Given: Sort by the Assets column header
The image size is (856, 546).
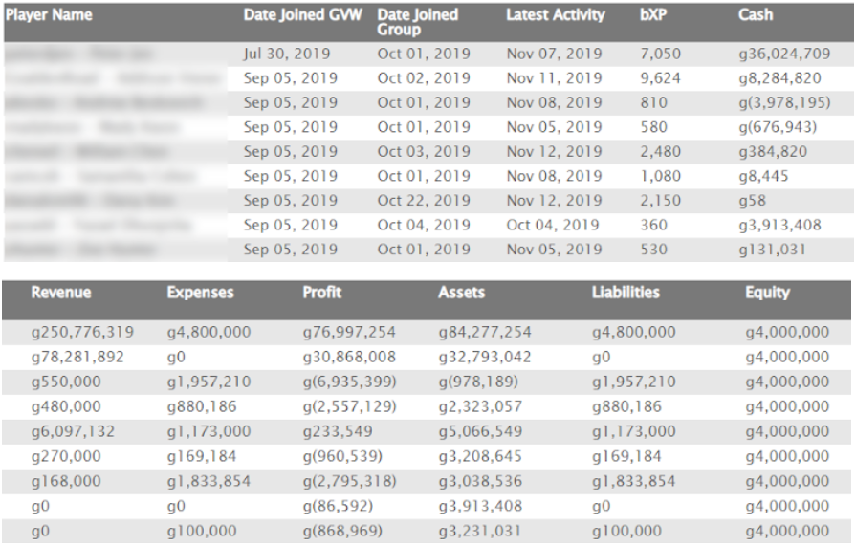Looking at the screenshot, I should tap(459, 295).
